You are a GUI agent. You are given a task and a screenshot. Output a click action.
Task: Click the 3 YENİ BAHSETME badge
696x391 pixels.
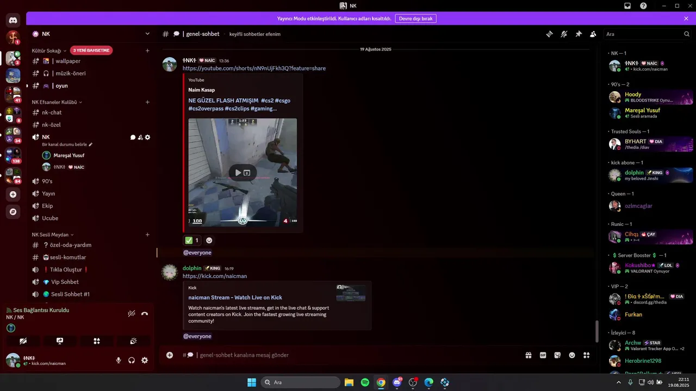coord(91,51)
